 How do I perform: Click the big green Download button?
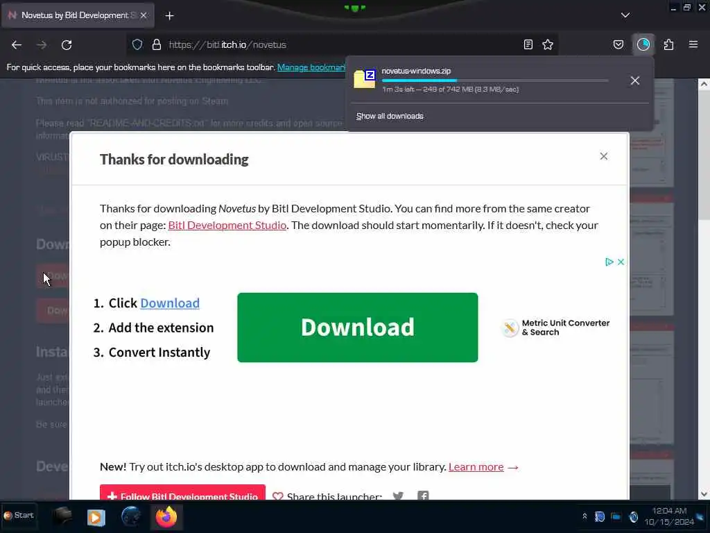tap(357, 328)
